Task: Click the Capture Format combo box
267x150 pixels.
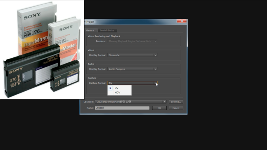Action: tap(132, 83)
